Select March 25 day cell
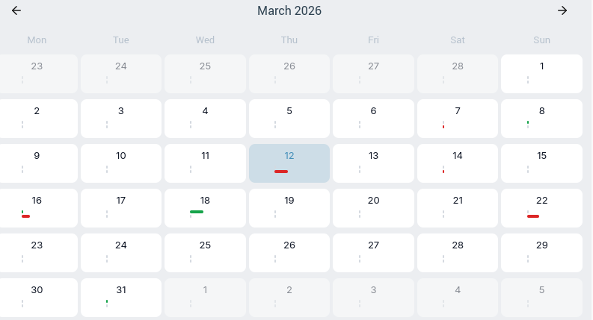593x320 pixels. [x=205, y=253]
